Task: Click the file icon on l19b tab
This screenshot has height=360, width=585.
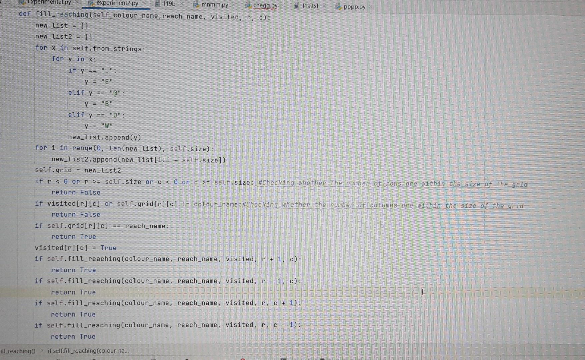Action: (x=158, y=4)
